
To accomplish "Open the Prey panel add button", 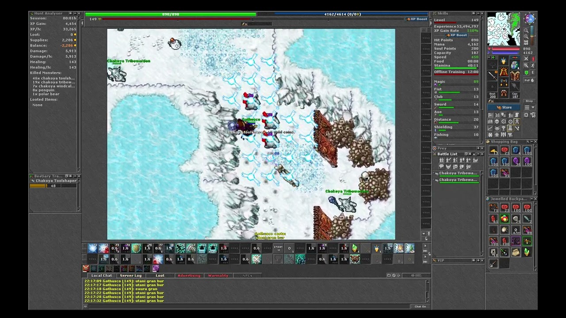I will pyautogui.click(x=478, y=148).
